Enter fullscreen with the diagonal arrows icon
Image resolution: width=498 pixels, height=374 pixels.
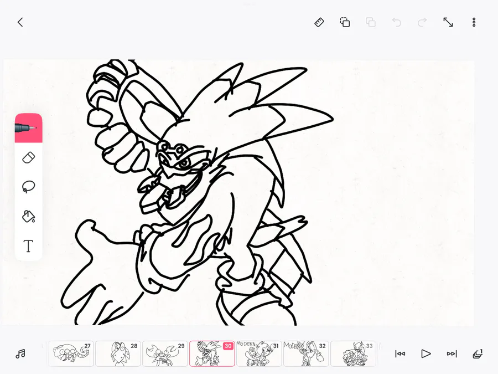coord(448,22)
